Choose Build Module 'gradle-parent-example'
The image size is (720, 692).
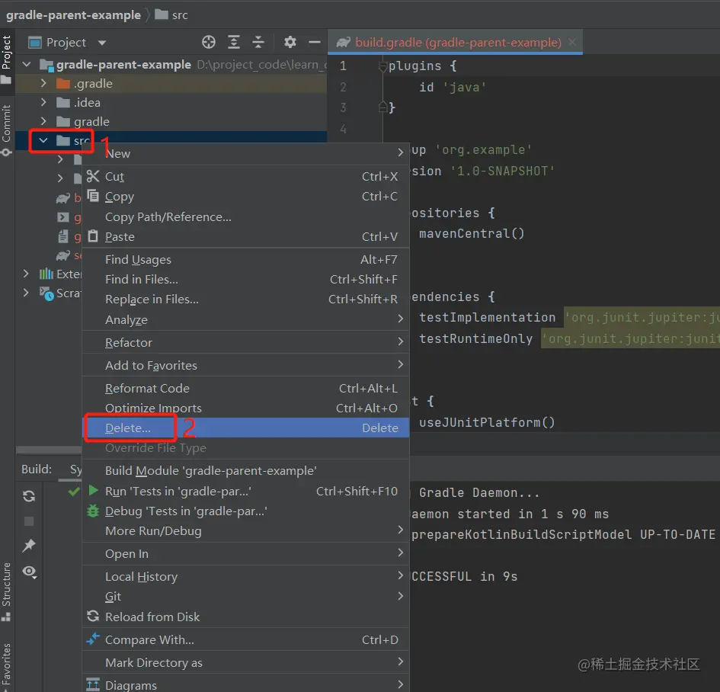point(245,471)
